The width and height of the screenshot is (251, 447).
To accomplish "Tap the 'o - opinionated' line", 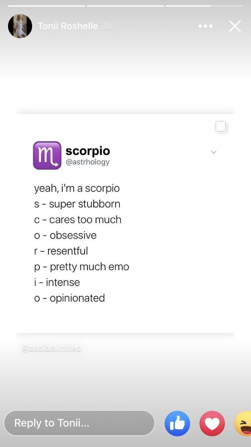I will (70, 298).
